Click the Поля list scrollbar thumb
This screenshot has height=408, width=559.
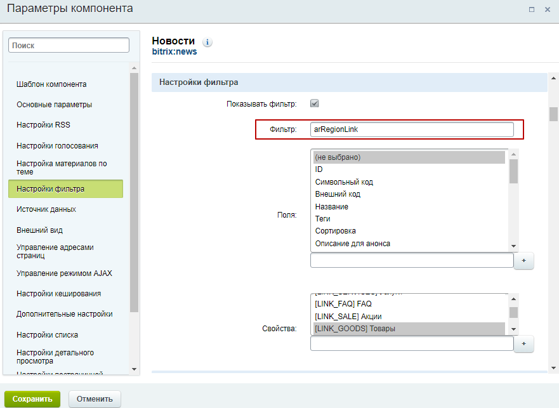(x=514, y=171)
